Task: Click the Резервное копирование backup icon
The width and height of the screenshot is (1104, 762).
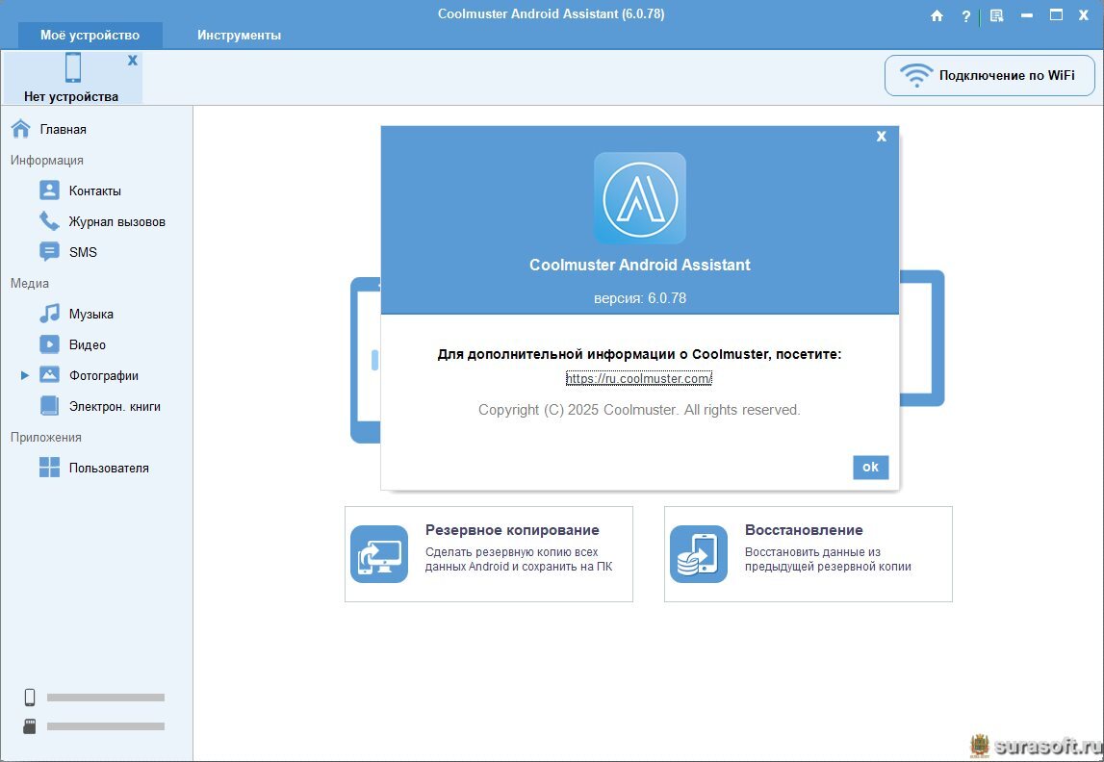Action: point(379,554)
